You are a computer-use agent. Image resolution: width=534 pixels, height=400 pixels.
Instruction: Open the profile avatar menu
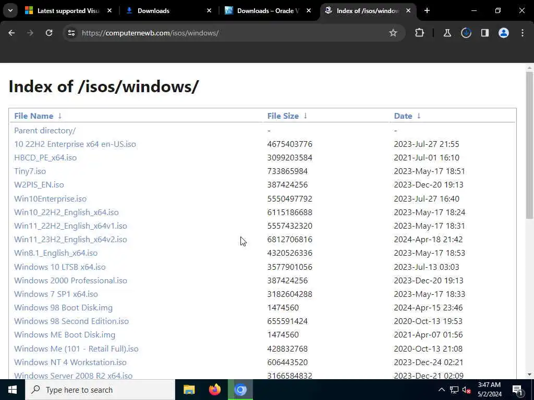tap(503, 33)
